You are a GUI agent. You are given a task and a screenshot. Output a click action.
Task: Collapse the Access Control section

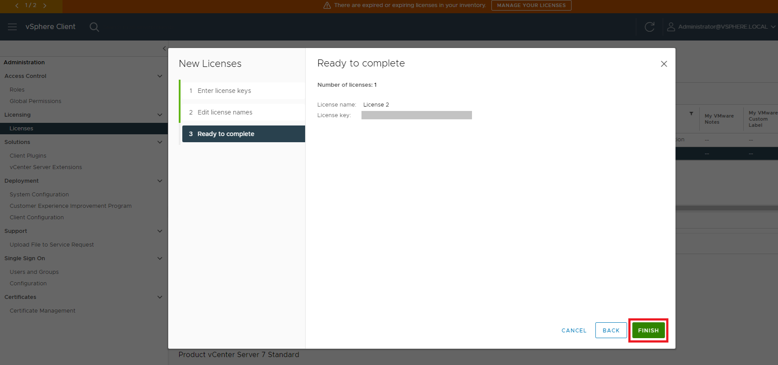click(160, 76)
